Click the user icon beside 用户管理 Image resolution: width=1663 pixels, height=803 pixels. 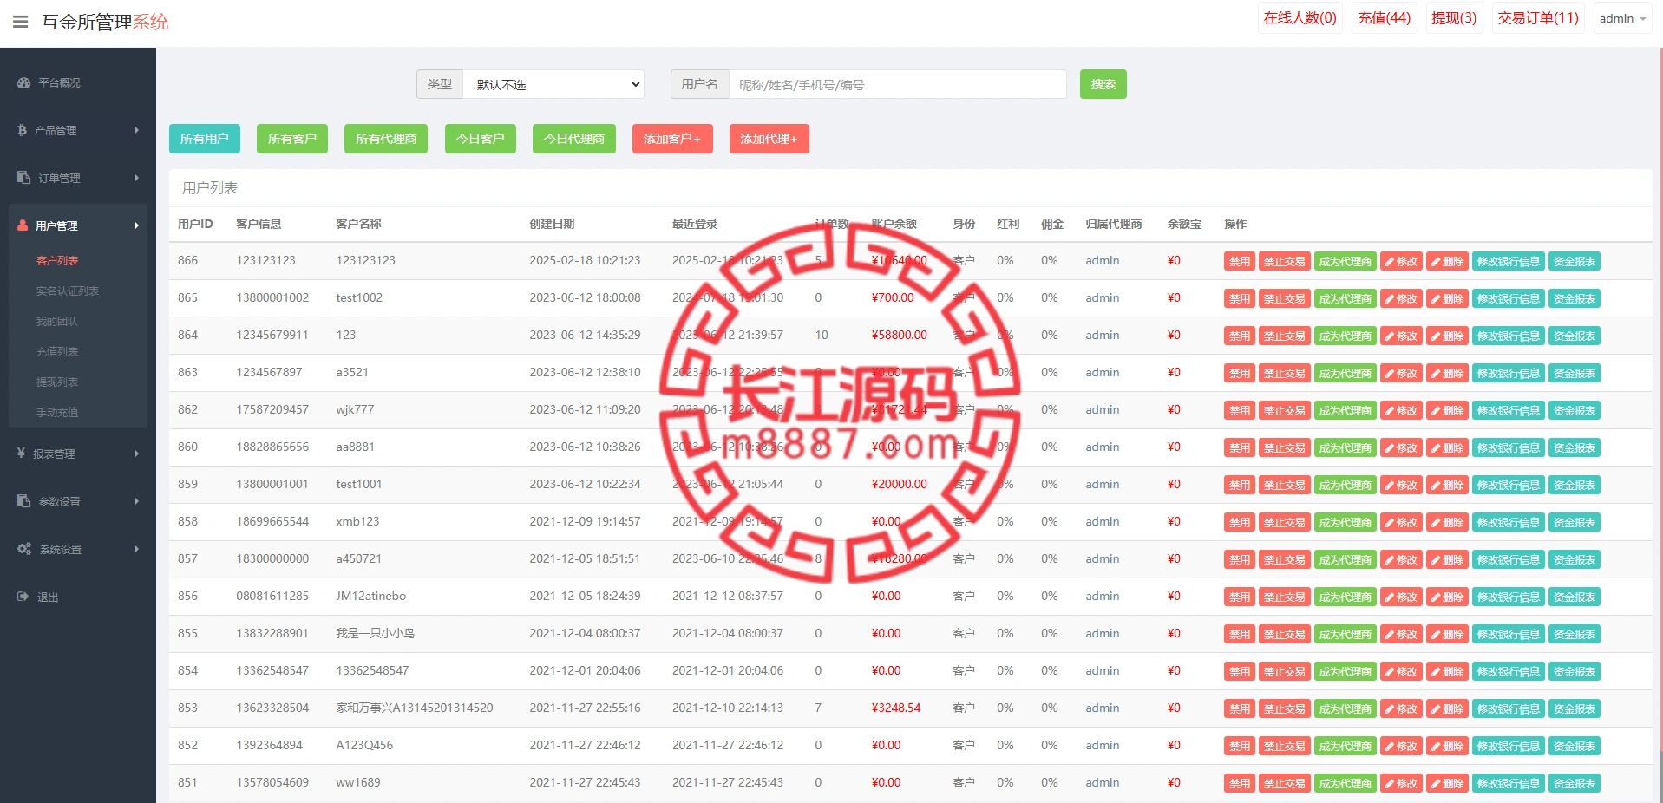point(23,225)
